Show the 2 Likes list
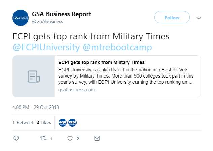 tap(44, 122)
